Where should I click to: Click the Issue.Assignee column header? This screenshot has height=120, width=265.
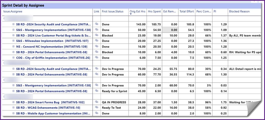(13, 11)
